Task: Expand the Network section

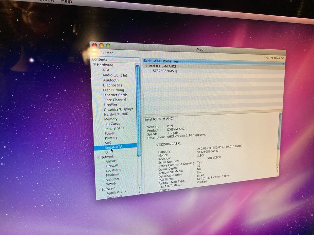Action: pos(99,157)
